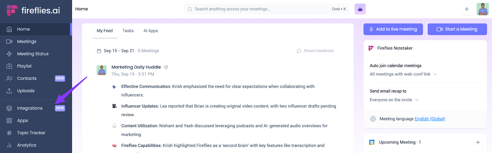Open Integrations from the sidebar
The image size is (492, 153).
[x=30, y=108]
